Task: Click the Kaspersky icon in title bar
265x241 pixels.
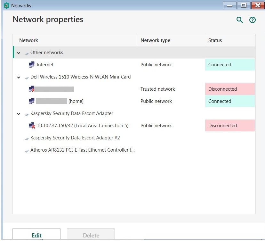Action: click(x=6, y=5)
